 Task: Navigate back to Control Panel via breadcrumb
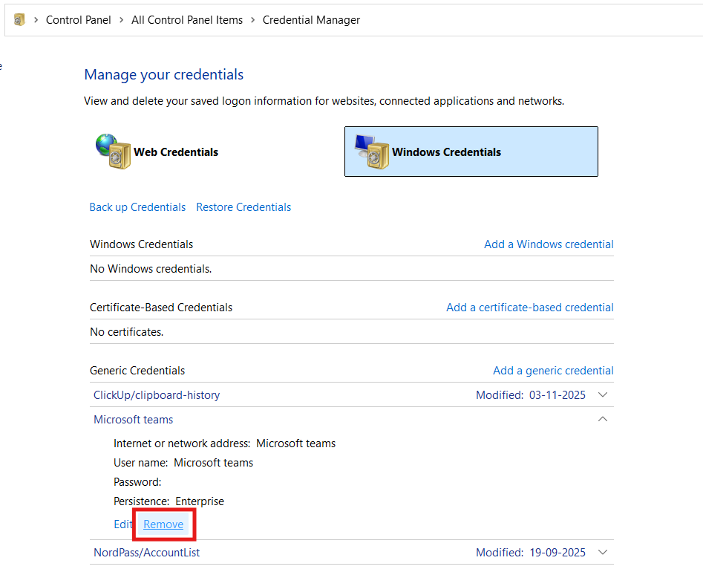coord(78,19)
